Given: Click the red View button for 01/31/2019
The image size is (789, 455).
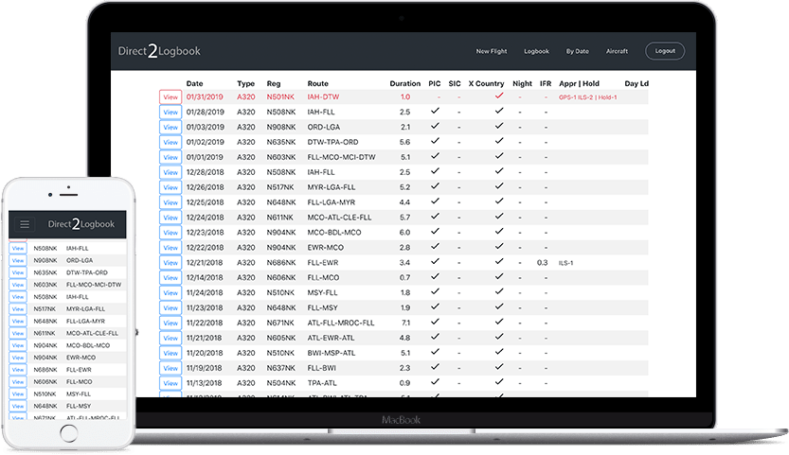Looking at the screenshot, I should pyautogui.click(x=170, y=96).
